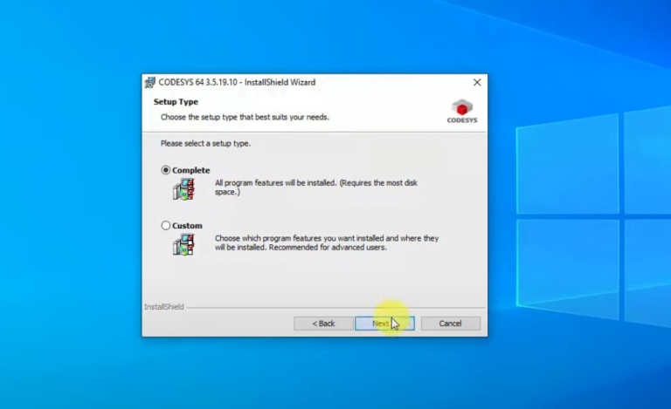
Task: Proceed by pressing the Next button
Action: coord(384,324)
